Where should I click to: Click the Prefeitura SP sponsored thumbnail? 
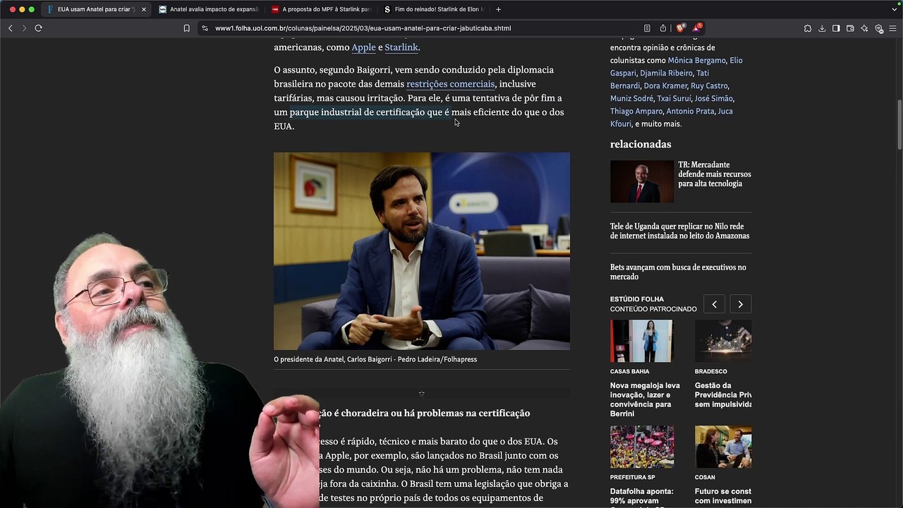pos(642,447)
